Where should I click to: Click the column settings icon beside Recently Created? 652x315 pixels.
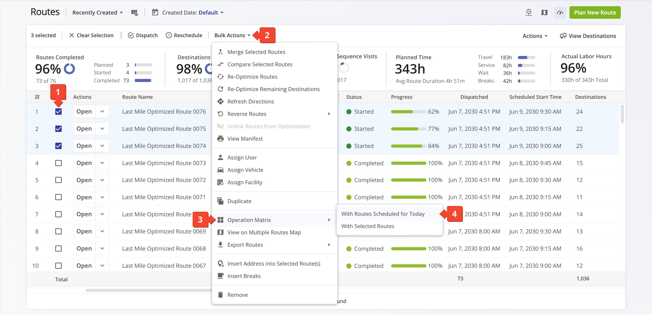[134, 13]
